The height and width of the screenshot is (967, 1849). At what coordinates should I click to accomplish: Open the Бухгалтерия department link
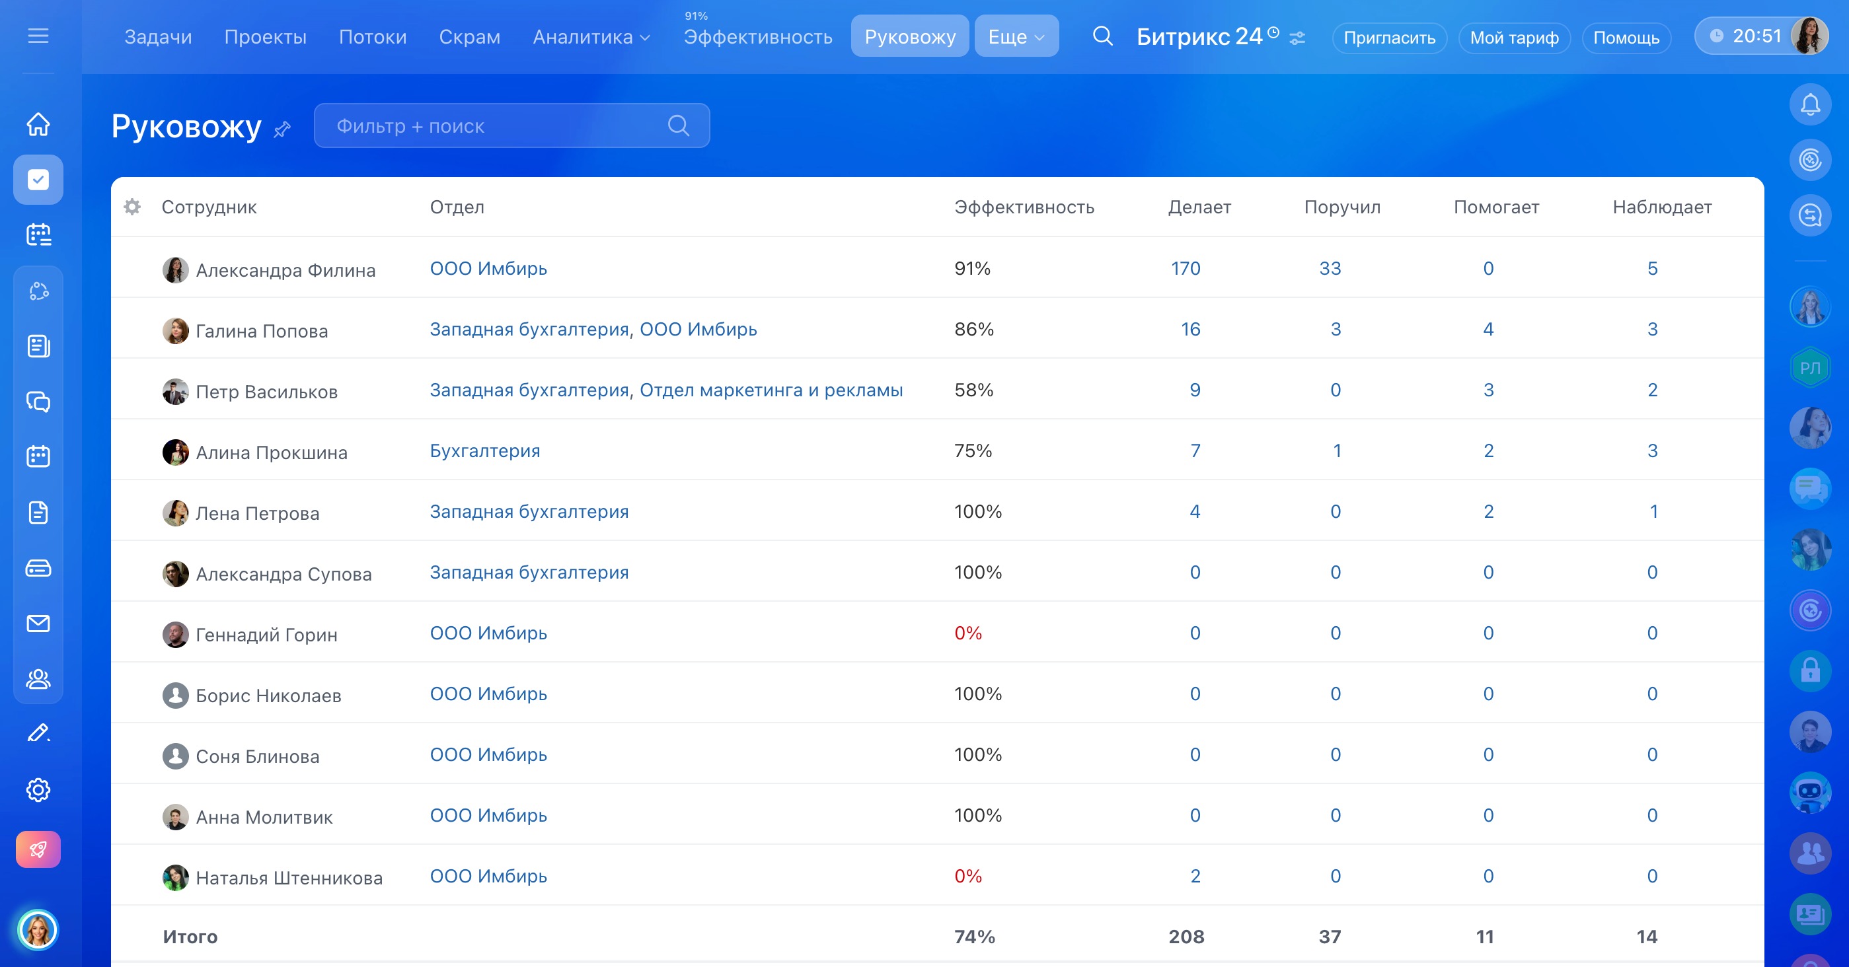click(484, 450)
